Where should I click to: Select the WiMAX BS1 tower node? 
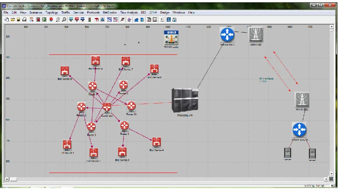[302, 100]
